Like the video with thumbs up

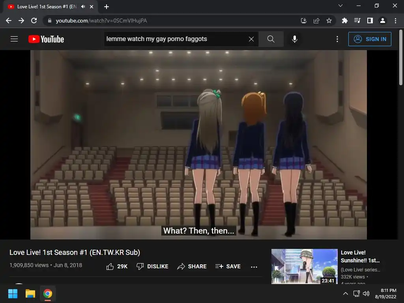point(117,266)
